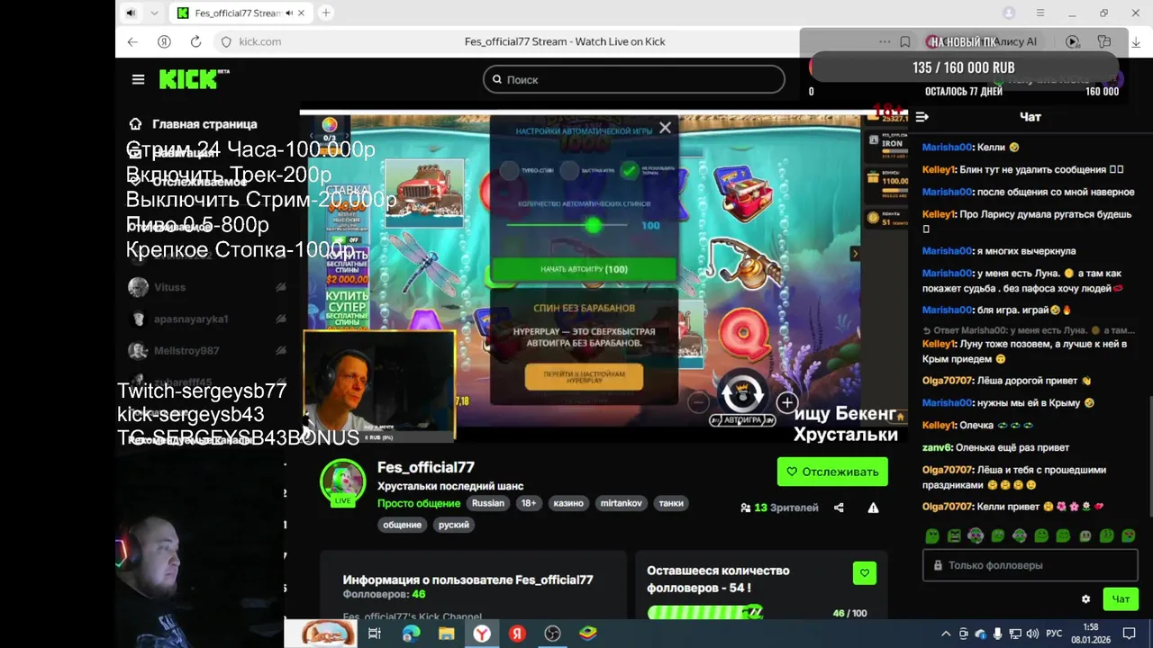The height and width of the screenshot is (648, 1153).
Task: Click Начать автоигру (100) button
Action: [x=584, y=269]
